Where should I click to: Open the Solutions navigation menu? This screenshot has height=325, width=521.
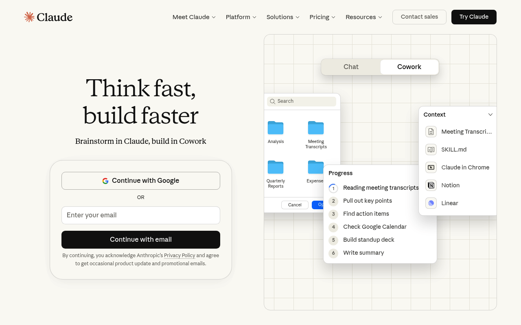tap(283, 17)
